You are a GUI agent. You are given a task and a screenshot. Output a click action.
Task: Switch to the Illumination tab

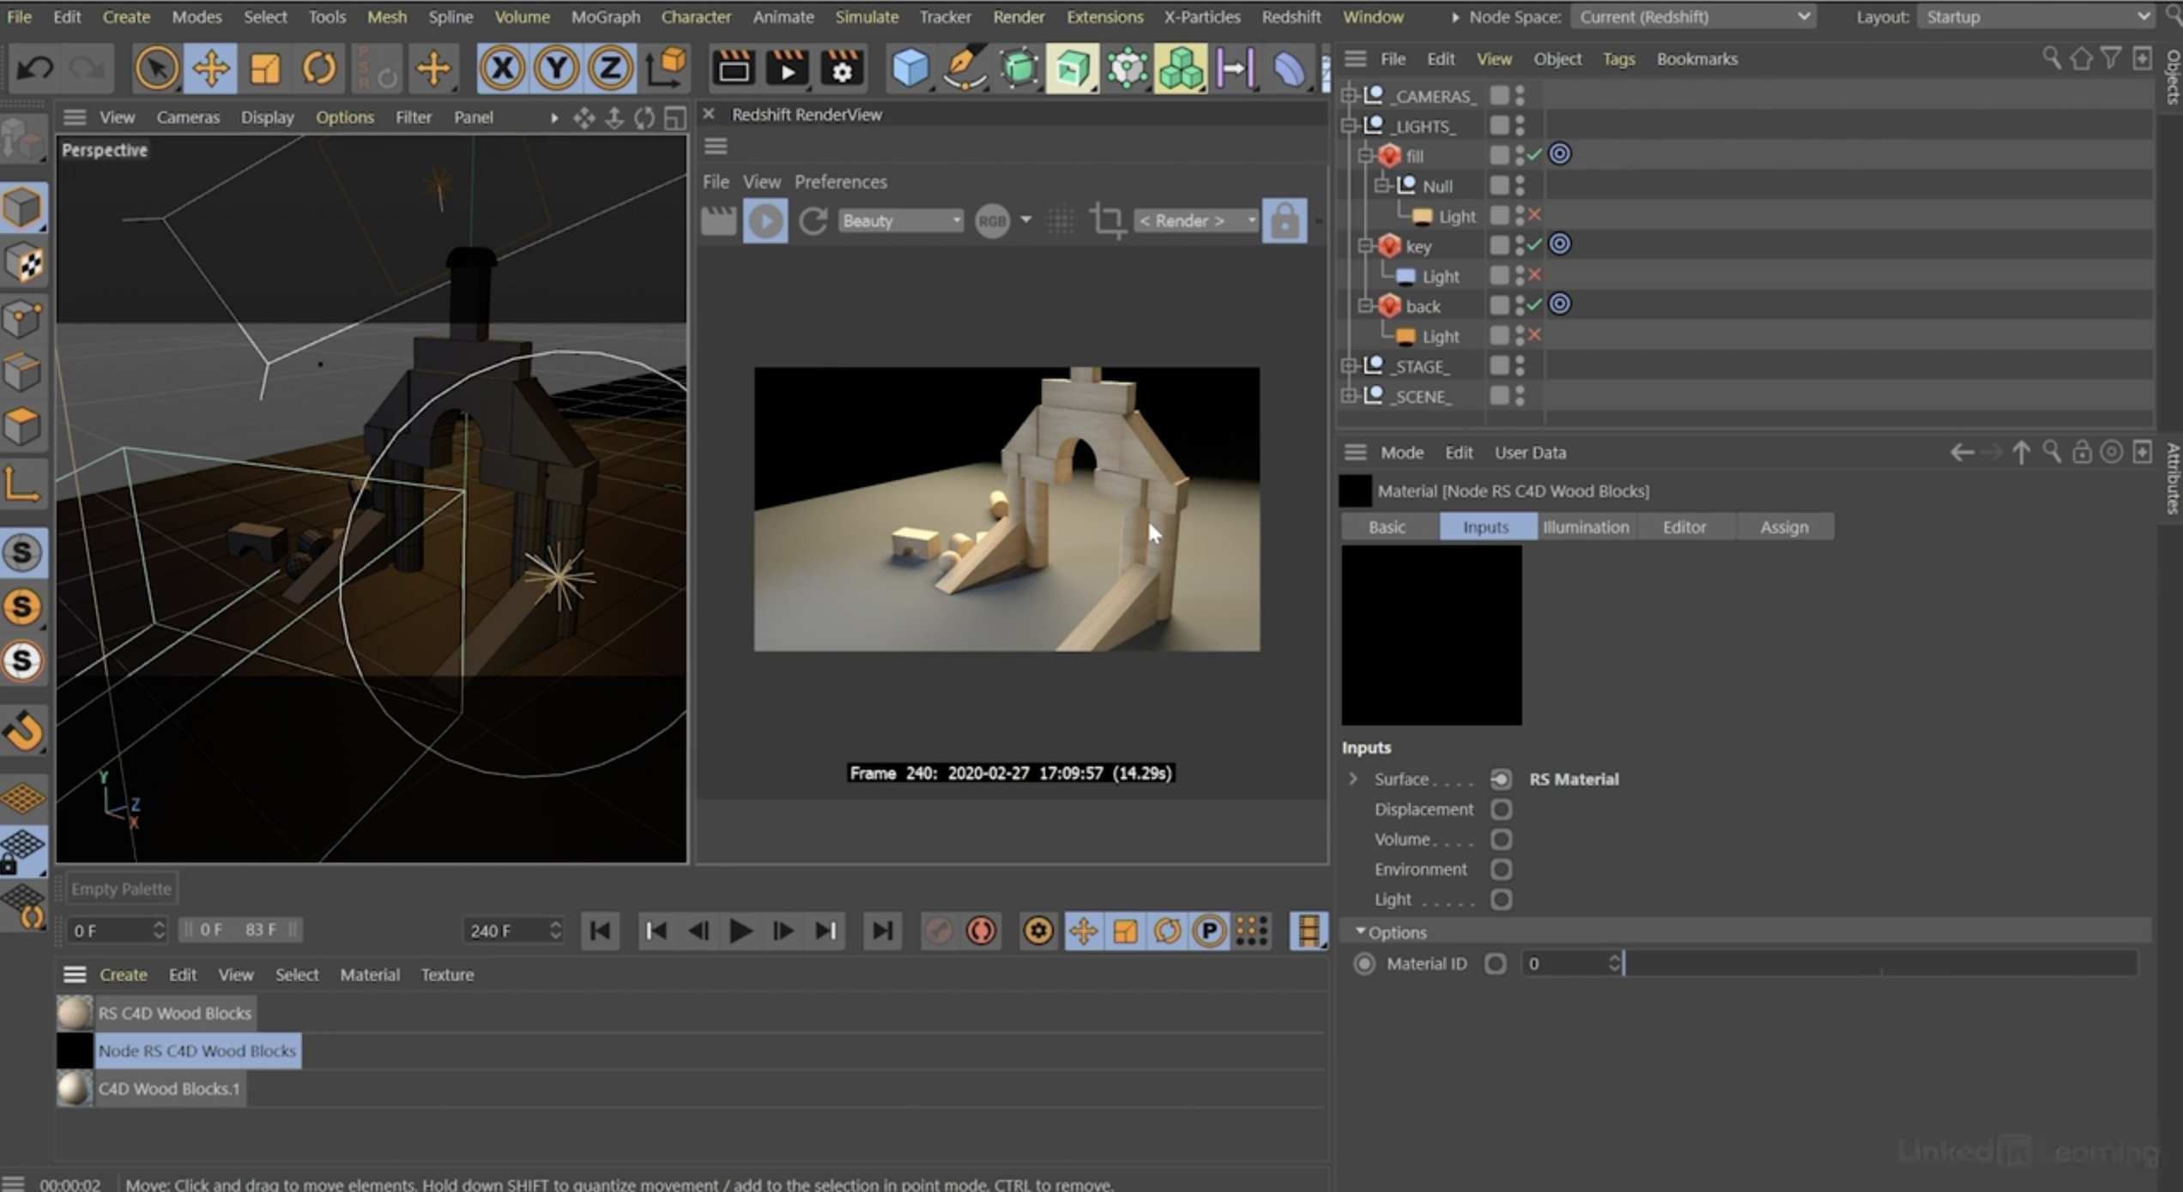click(1585, 527)
